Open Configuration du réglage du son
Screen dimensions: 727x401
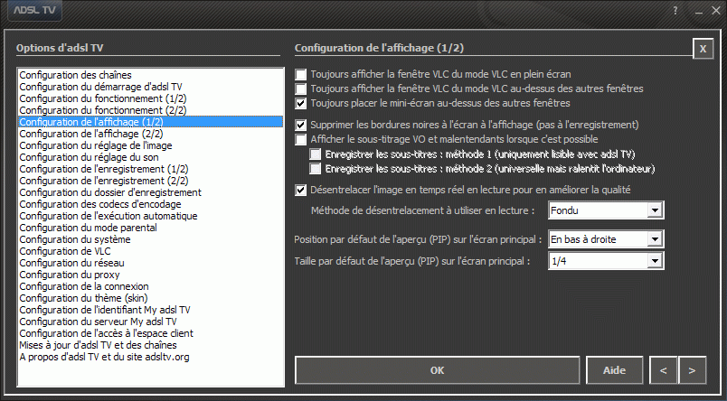pos(151,157)
